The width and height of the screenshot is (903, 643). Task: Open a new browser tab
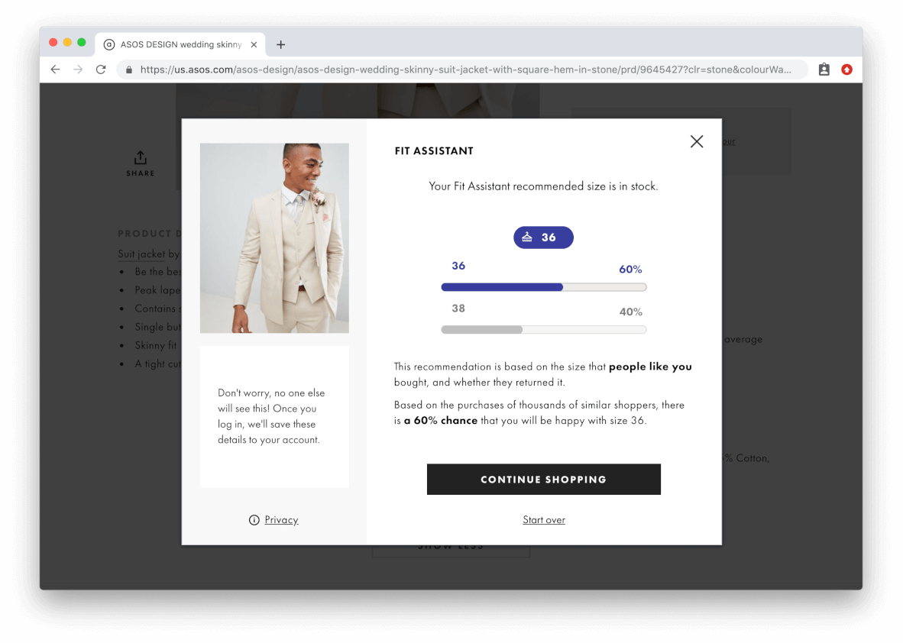[280, 45]
